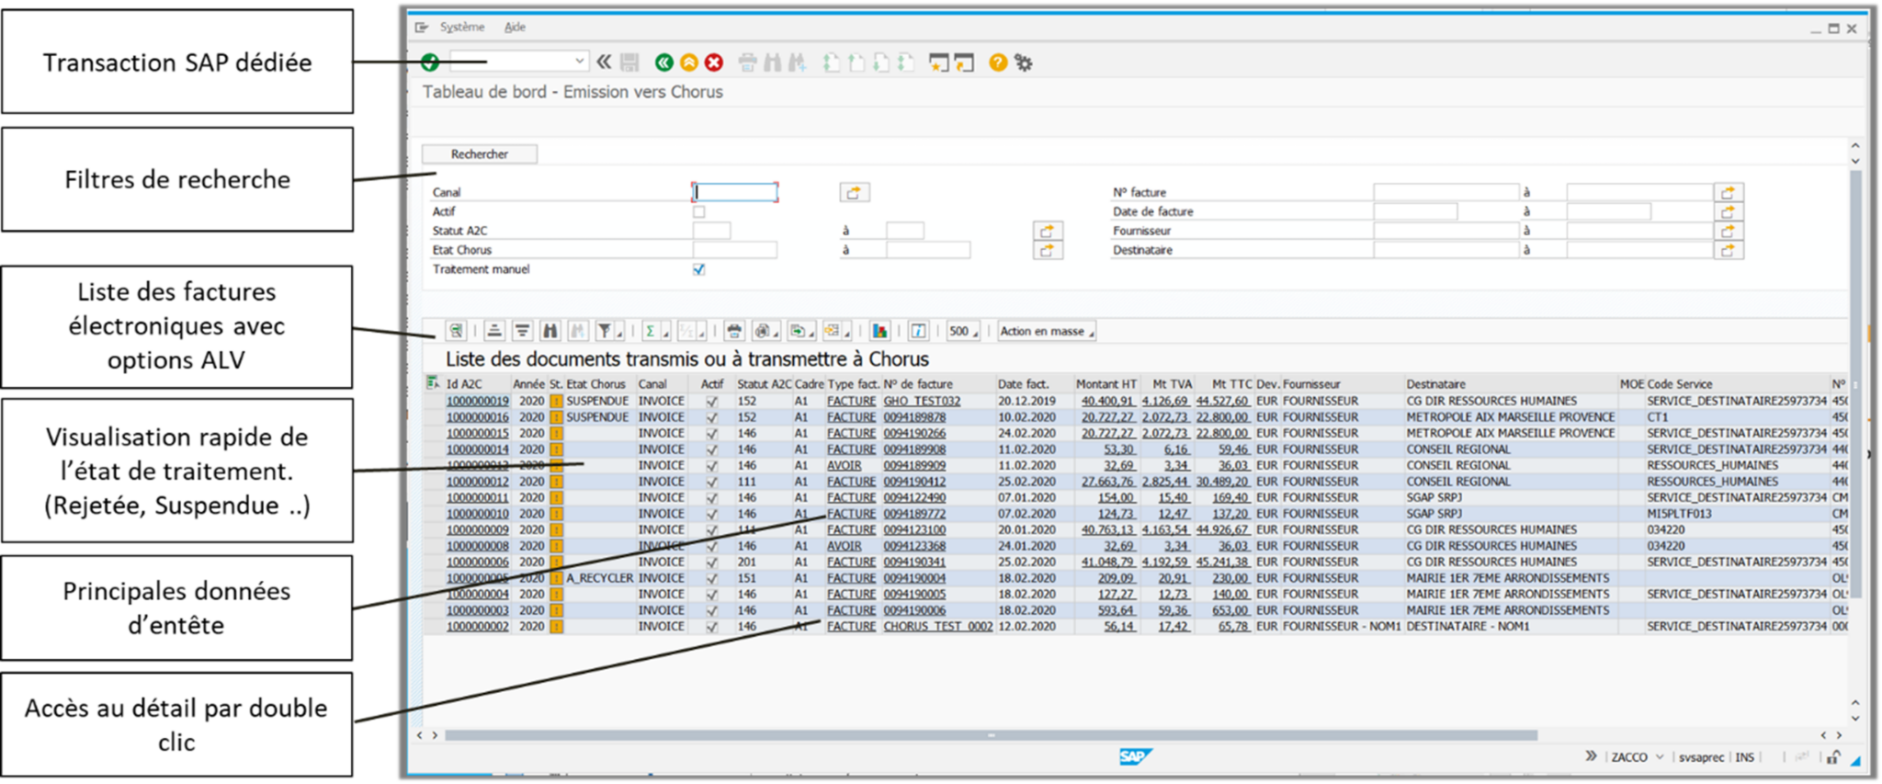Expand the Action en masse dropdown

[x=1047, y=331]
